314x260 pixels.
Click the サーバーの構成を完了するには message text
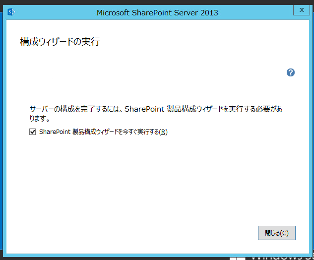click(x=156, y=114)
